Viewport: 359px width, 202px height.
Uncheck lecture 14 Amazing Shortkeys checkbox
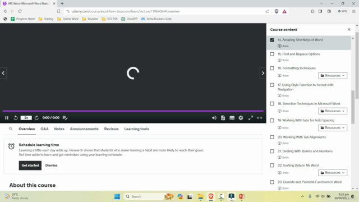[272, 40]
